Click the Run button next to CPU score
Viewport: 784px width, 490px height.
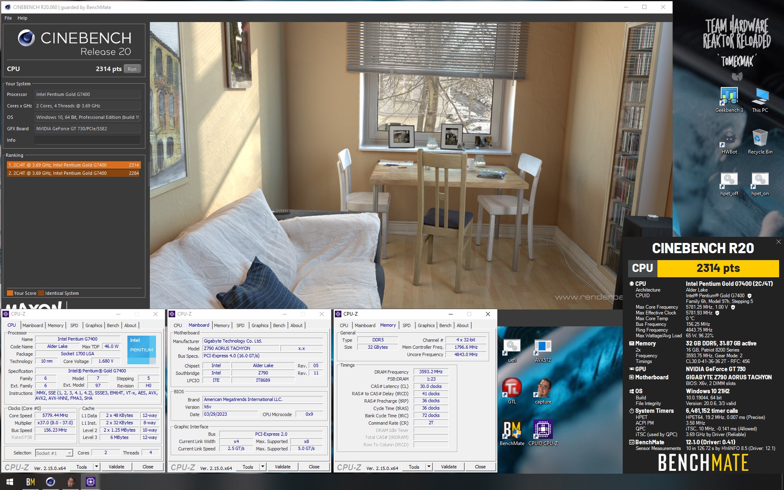click(x=132, y=69)
